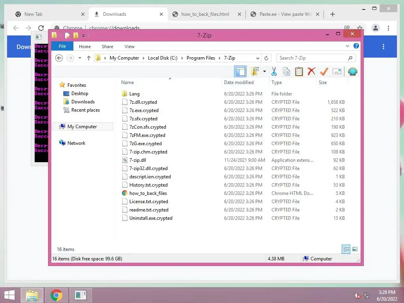Click File Explorer taskbar icon

click(32, 295)
